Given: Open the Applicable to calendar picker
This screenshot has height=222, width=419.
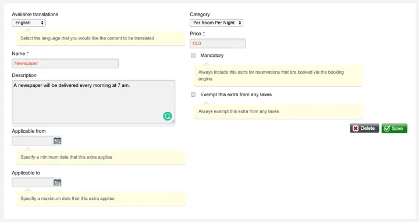Looking at the screenshot, I should pos(58,183).
